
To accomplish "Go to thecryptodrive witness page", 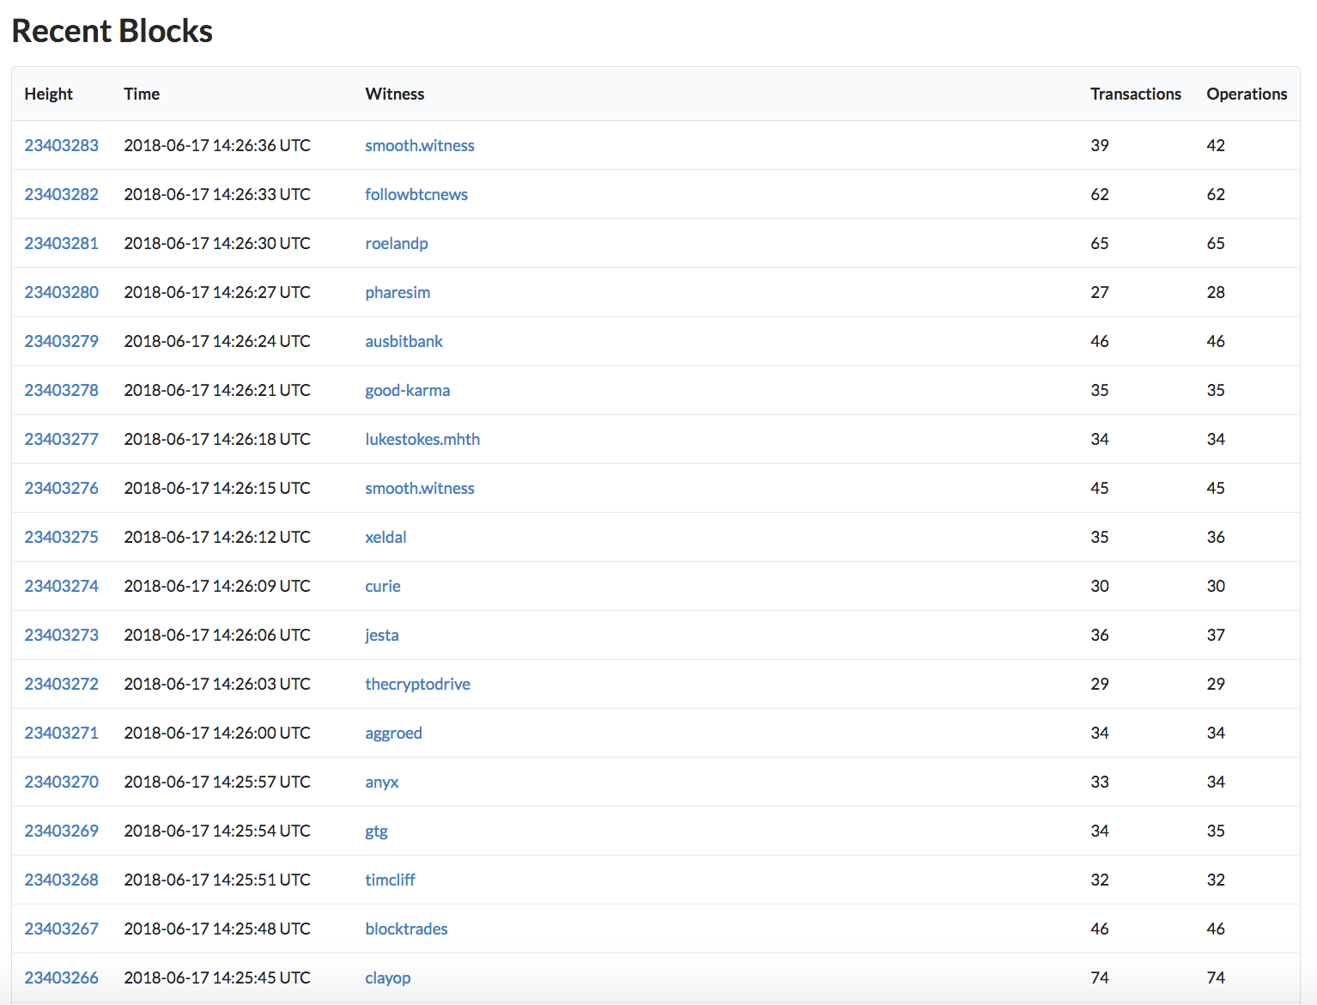I will 418,684.
